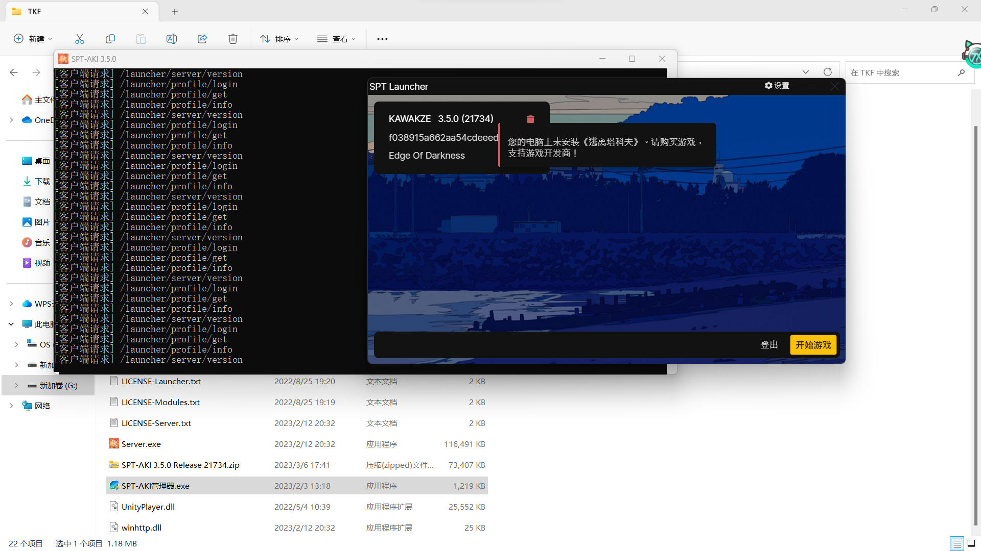Image resolution: width=981 pixels, height=551 pixels.
Task: Click the SPT-AKI管理器.exe file icon
Action: (x=114, y=486)
